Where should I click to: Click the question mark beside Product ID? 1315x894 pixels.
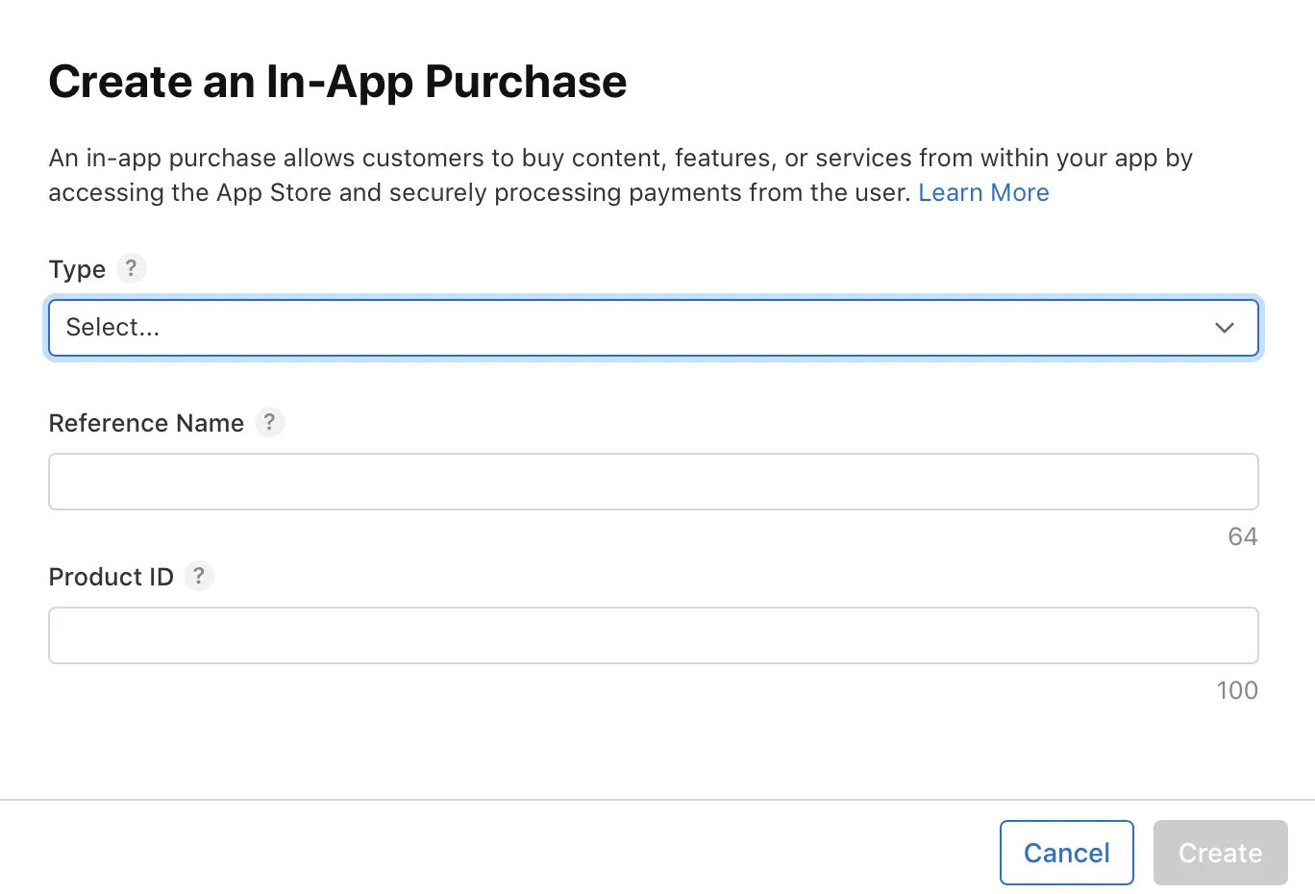coord(199,576)
